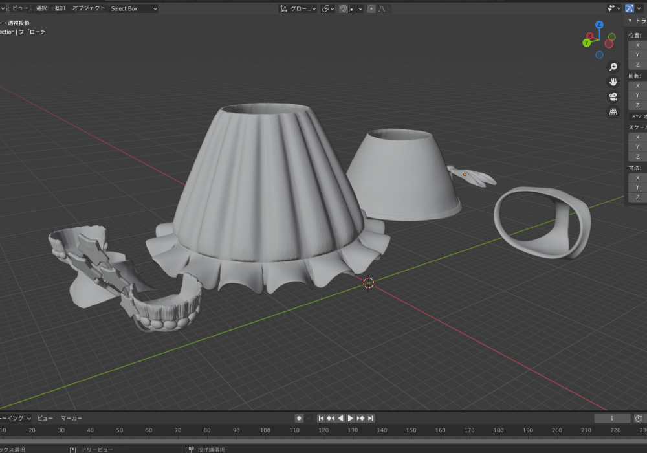Collapse the transform panel triangle

[x=630, y=21]
